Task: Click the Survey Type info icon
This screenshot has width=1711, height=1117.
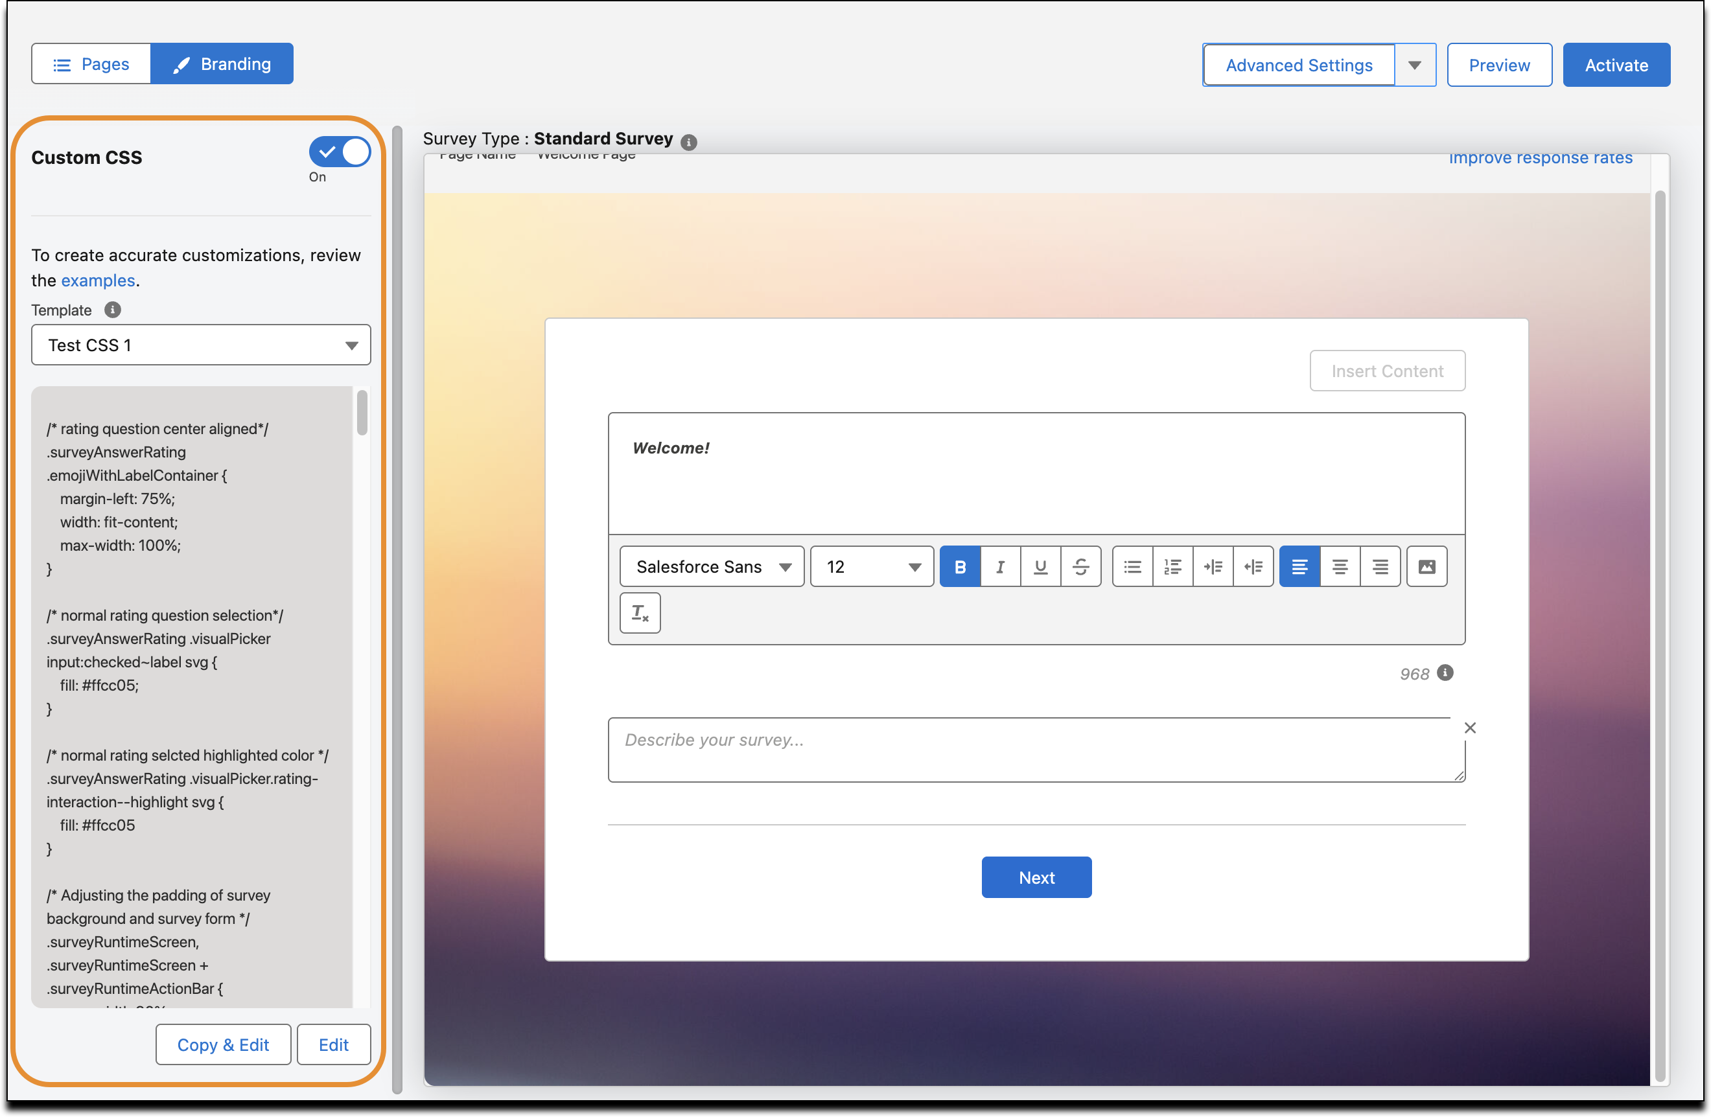Action: pos(688,142)
